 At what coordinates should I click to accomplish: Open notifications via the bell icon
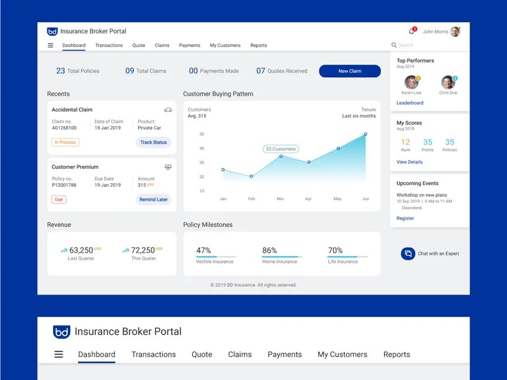[413, 30]
